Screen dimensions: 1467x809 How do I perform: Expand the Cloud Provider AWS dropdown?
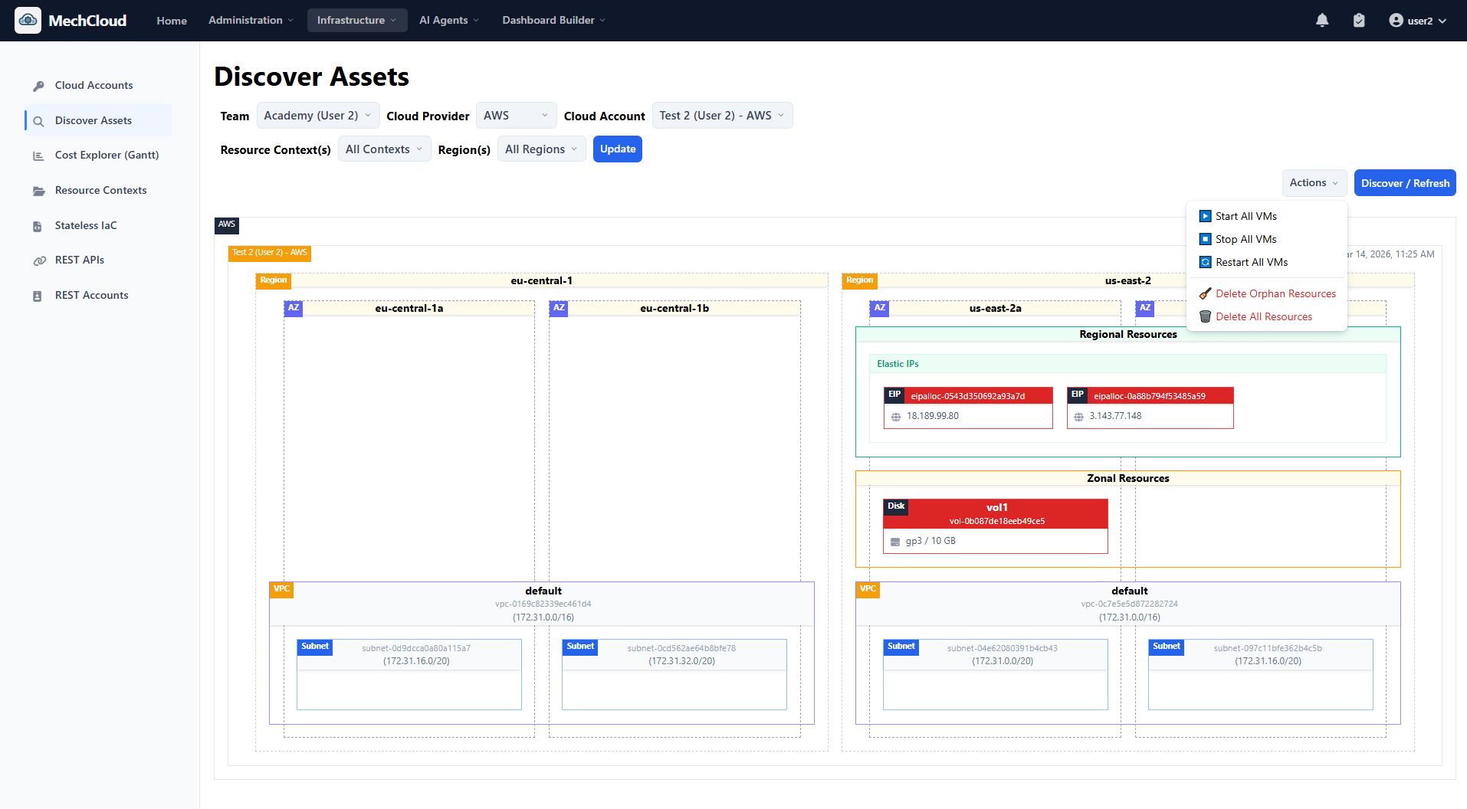click(x=516, y=115)
